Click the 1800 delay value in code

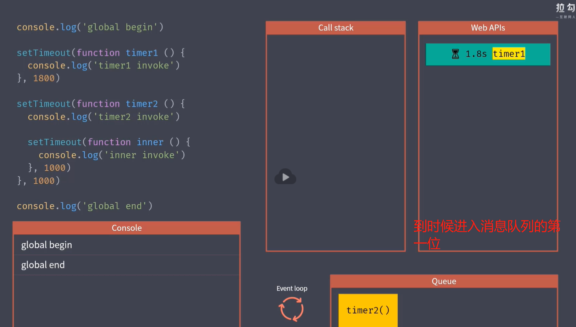click(x=44, y=78)
